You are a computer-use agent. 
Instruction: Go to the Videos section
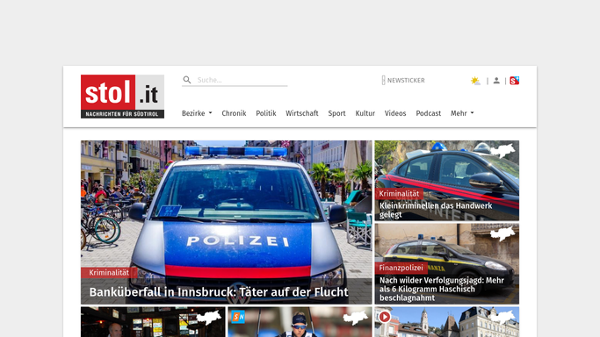(x=395, y=113)
